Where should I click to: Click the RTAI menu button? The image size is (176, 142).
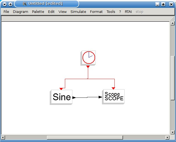128,12
